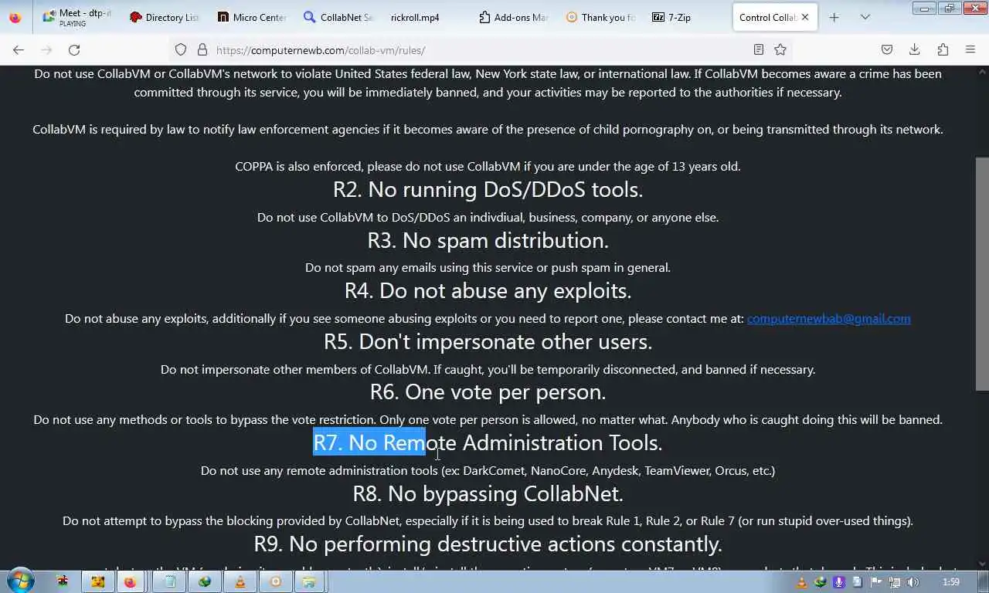
Task: Toggle Reader View icon in address bar
Action: (759, 49)
